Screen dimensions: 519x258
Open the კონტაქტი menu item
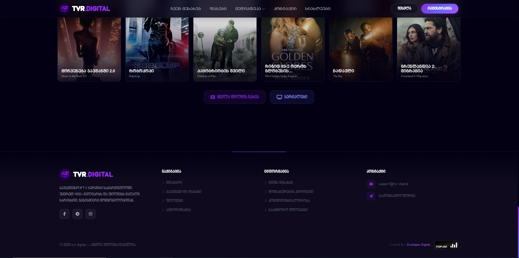click(x=285, y=9)
